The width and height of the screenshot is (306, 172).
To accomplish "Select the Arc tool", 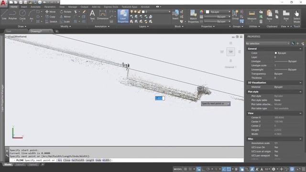I will point(32,15).
